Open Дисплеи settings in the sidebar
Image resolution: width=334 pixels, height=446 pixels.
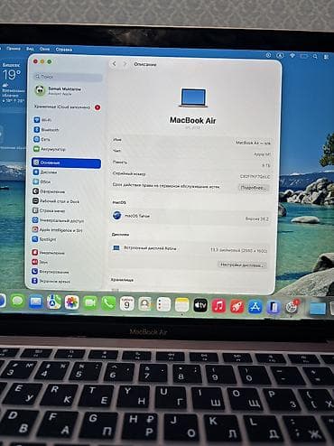[45, 172]
